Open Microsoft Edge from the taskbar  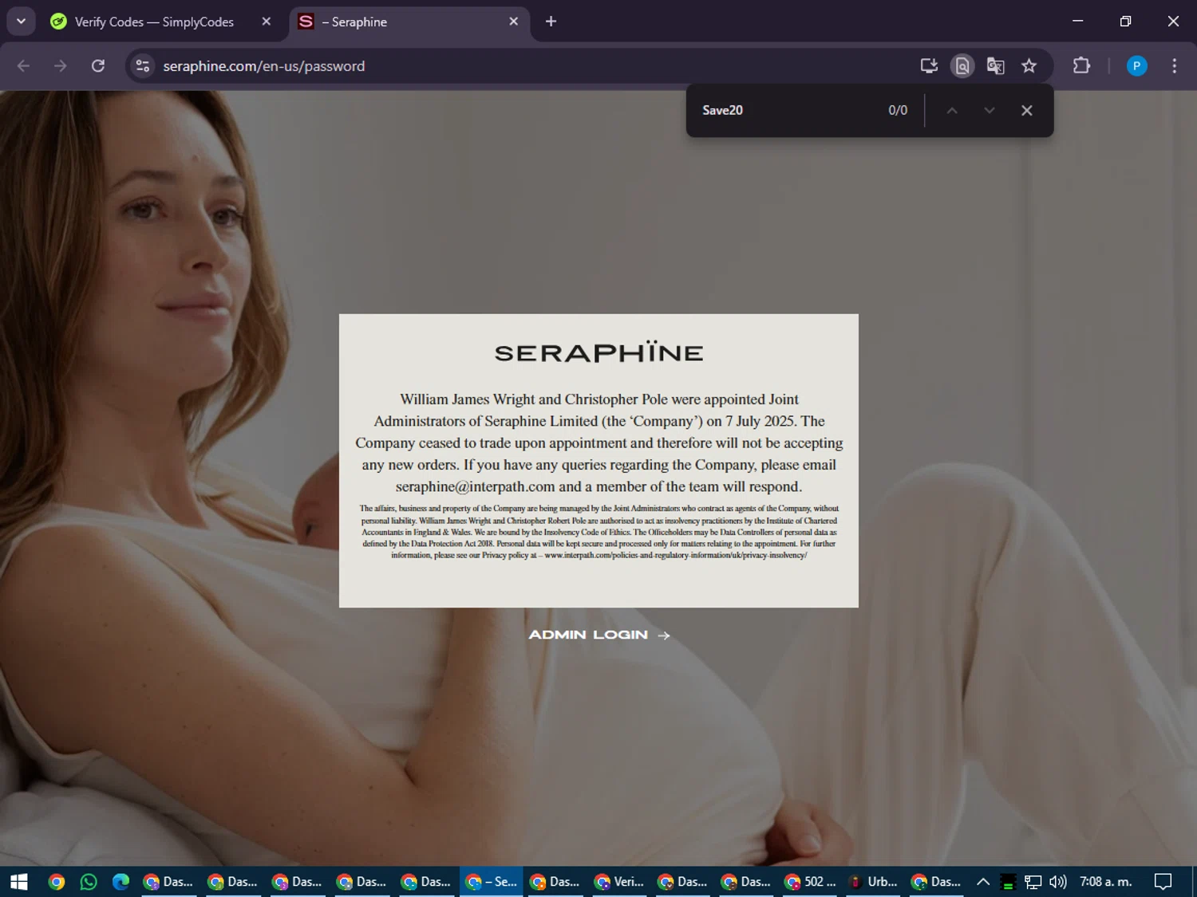point(120,881)
